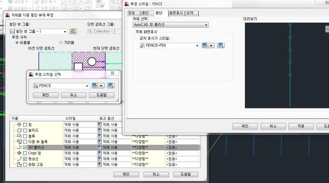The height and width of the screenshot is (183, 329).
Task: Close the 투영 스타일 선택 dialog
Action: (x=112, y=73)
